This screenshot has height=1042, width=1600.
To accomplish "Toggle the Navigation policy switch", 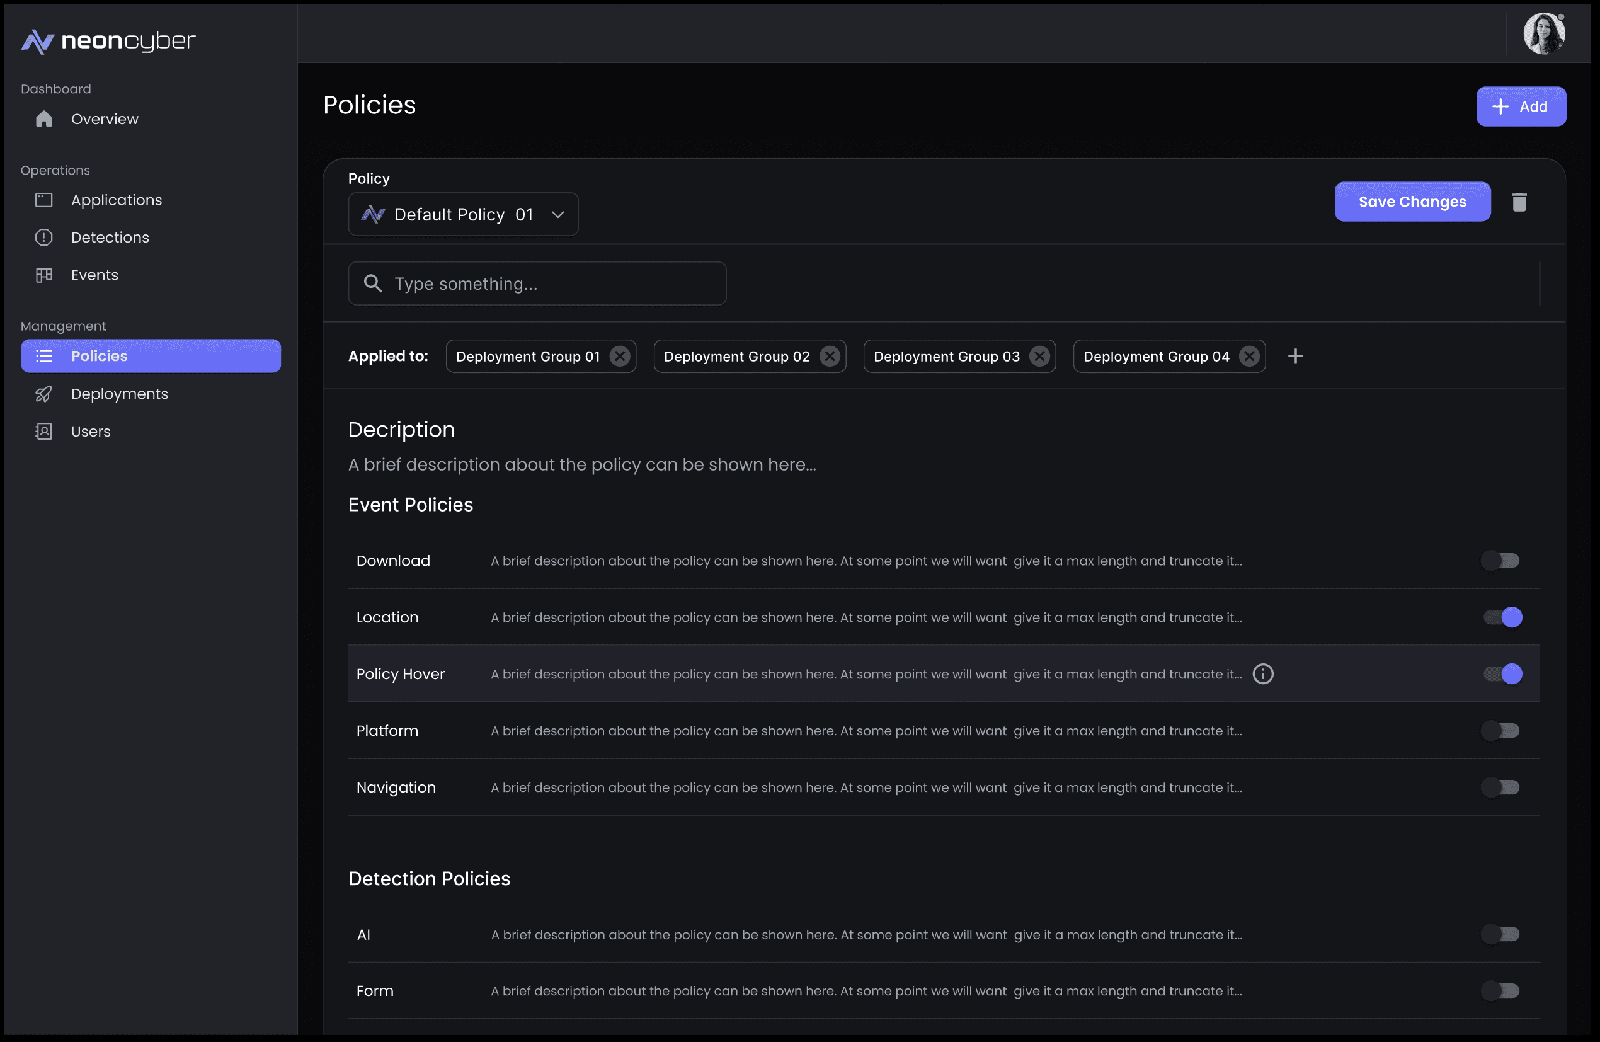I will tap(1500, 787).
